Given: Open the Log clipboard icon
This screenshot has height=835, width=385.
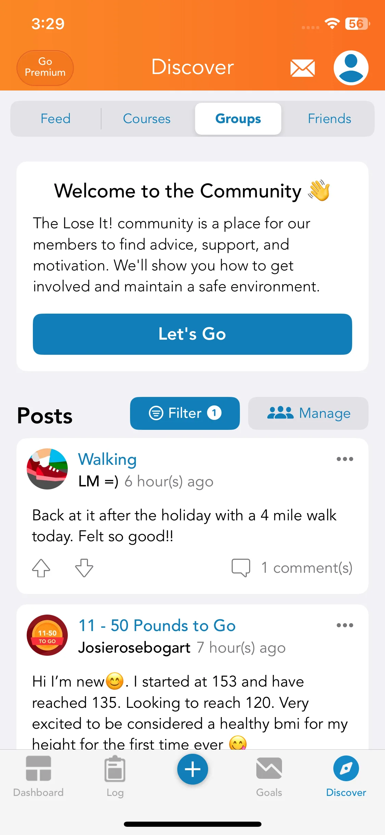Looking at the screenshot, I should tap(115, 769).
